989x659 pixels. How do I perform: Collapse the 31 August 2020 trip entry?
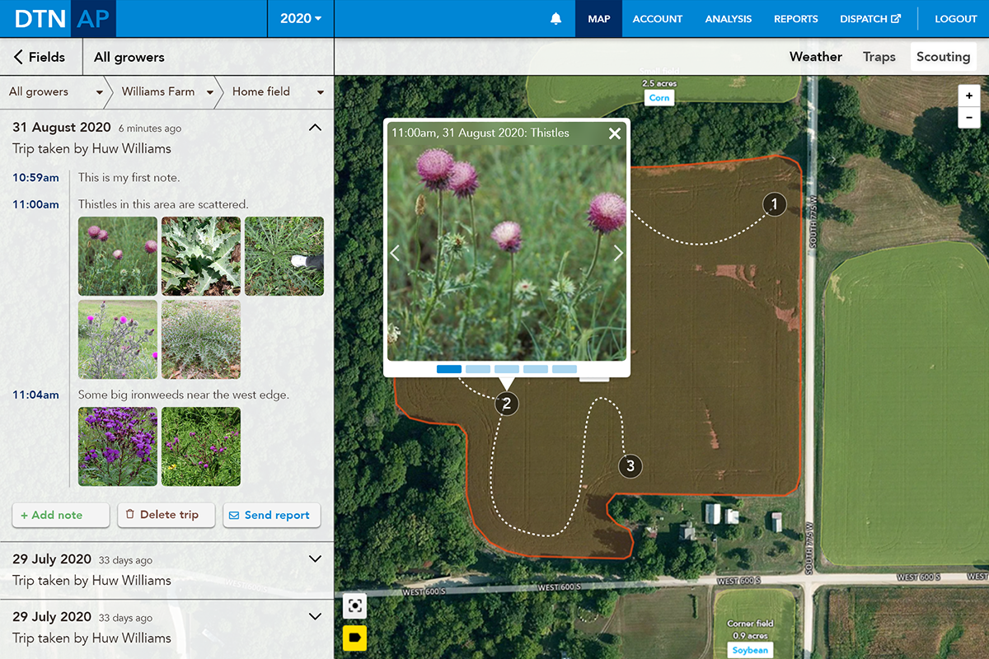[x=314, y=128]
